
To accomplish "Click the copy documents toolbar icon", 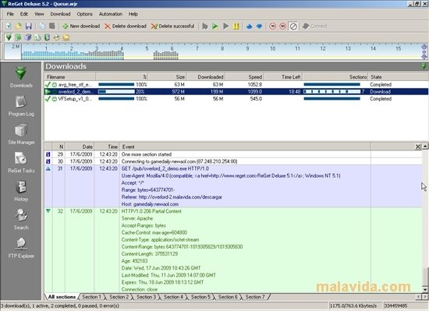I will tap(42, 27).
